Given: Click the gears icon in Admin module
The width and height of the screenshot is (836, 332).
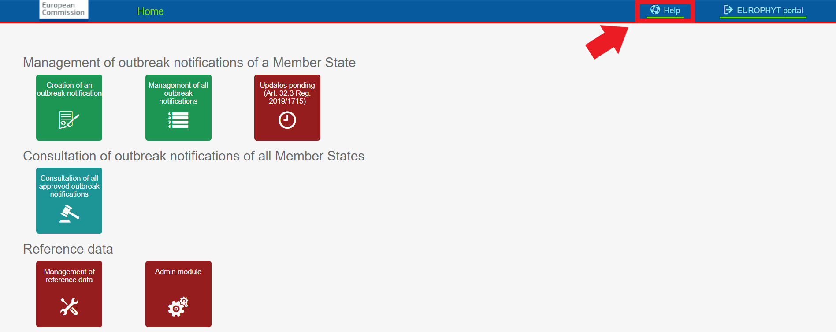Looking at the screenshot, I should (178, 306).
